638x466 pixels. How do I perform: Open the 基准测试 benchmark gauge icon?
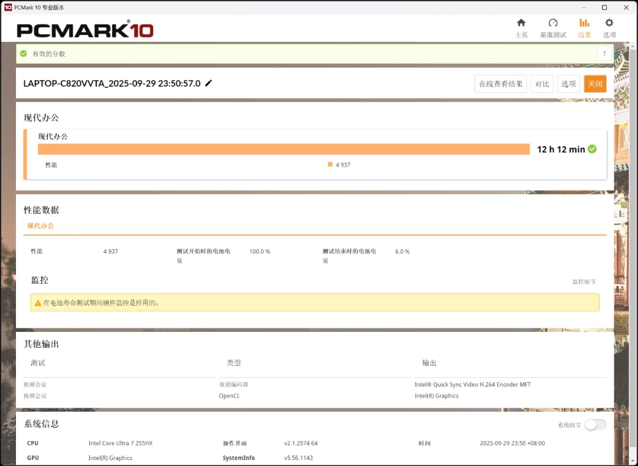tap(552, 23)
